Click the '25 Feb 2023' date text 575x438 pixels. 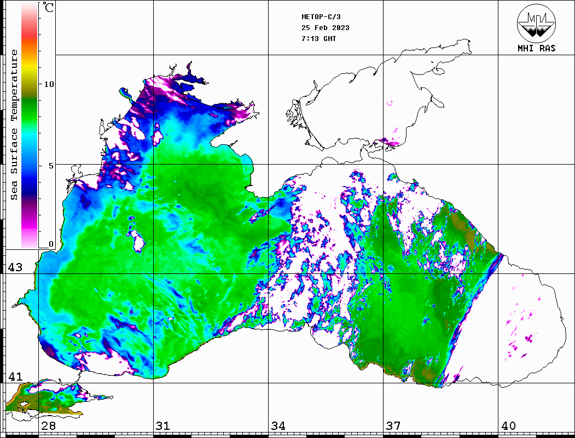point(326,28)
